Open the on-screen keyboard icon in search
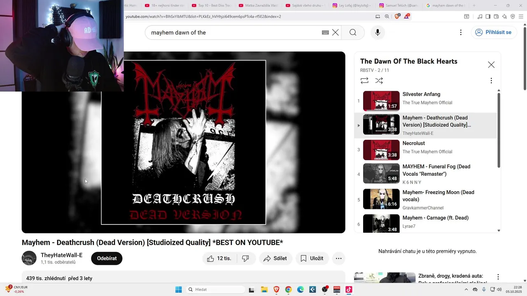This screenshot has height=296, width=527. point(325,32)
